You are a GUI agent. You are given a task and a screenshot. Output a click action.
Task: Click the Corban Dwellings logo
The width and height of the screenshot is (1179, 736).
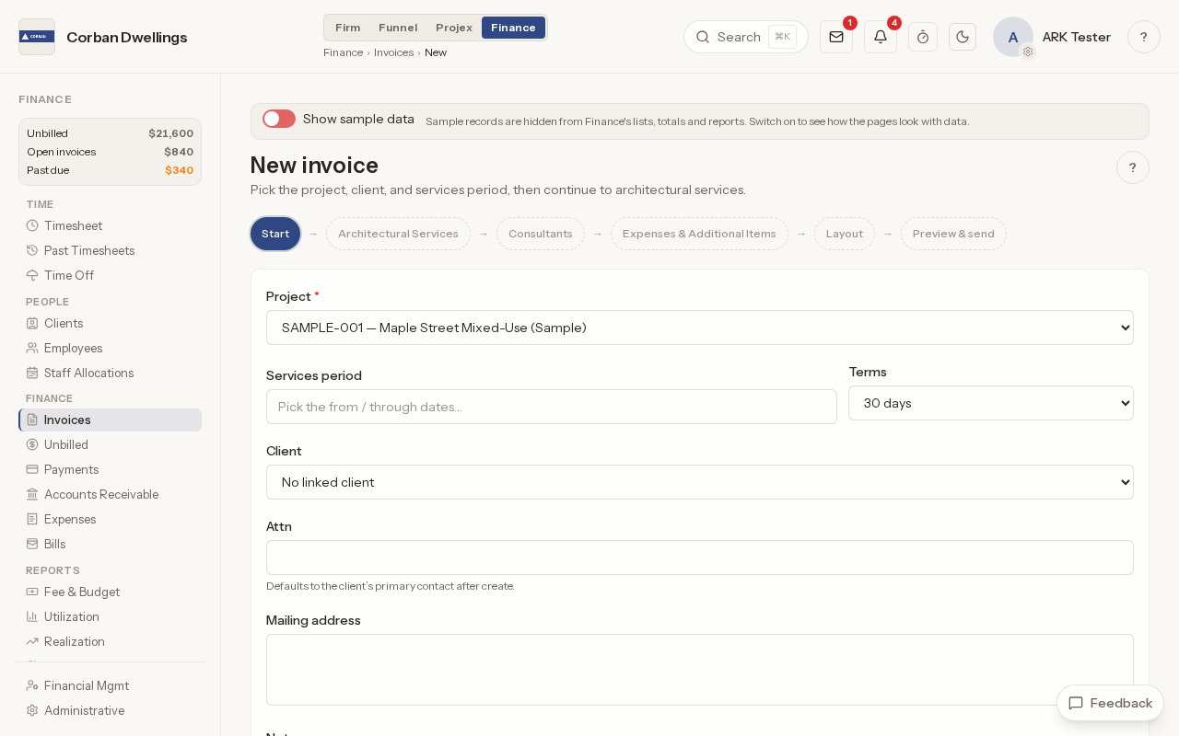click(x=37, y=37)
